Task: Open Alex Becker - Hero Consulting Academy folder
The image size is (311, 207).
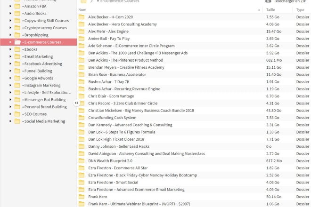Action: pos(123,24)
